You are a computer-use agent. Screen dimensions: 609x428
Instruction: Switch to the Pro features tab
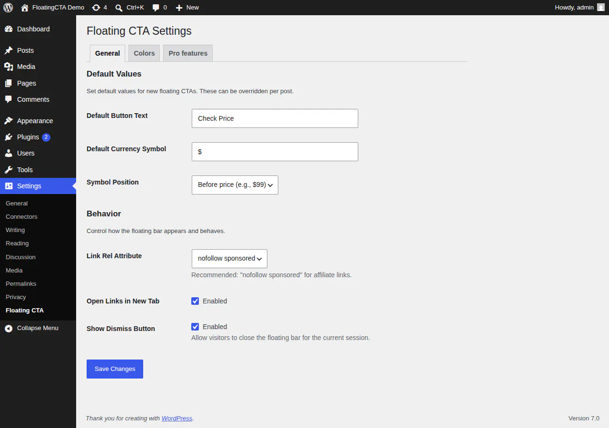(x=188, y=53)
